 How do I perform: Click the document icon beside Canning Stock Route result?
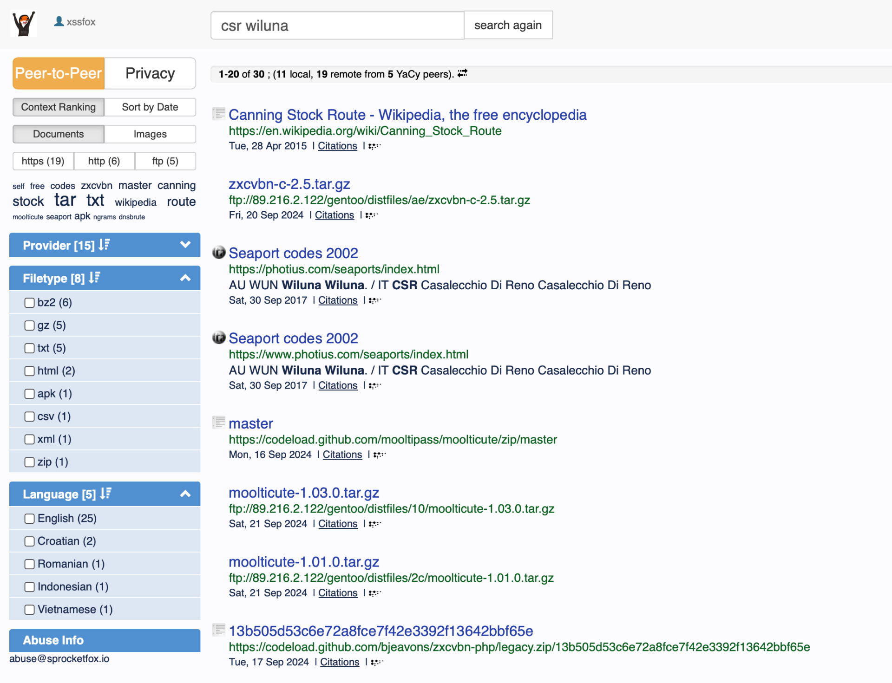pyautogui.click(x=218, y=113)
